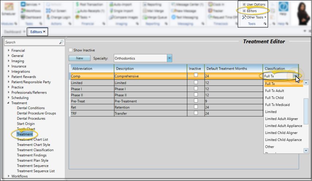Check Inactive box for Comprehensive row
The height and width of the screenshot is (181, 312).
coord(196,75)
